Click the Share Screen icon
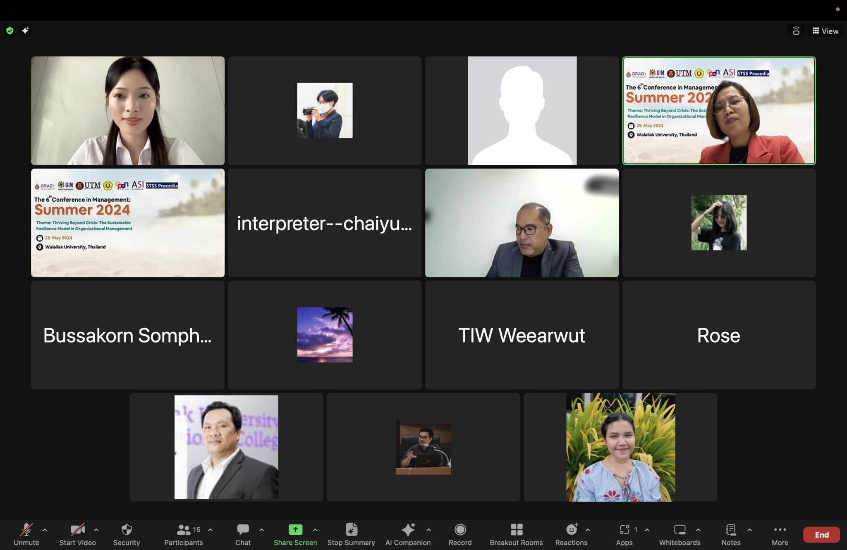The image size is (847, 550). click(295, 530)
